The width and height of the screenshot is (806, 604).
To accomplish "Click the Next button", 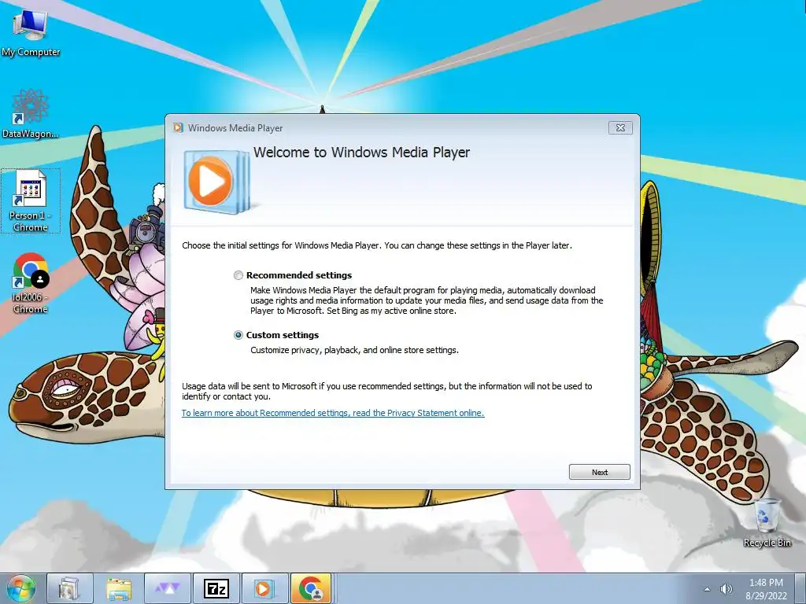I will coord(599,472).
